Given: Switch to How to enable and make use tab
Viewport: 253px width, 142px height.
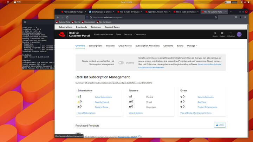Looking at the screenshot, I should pos(185,12).
